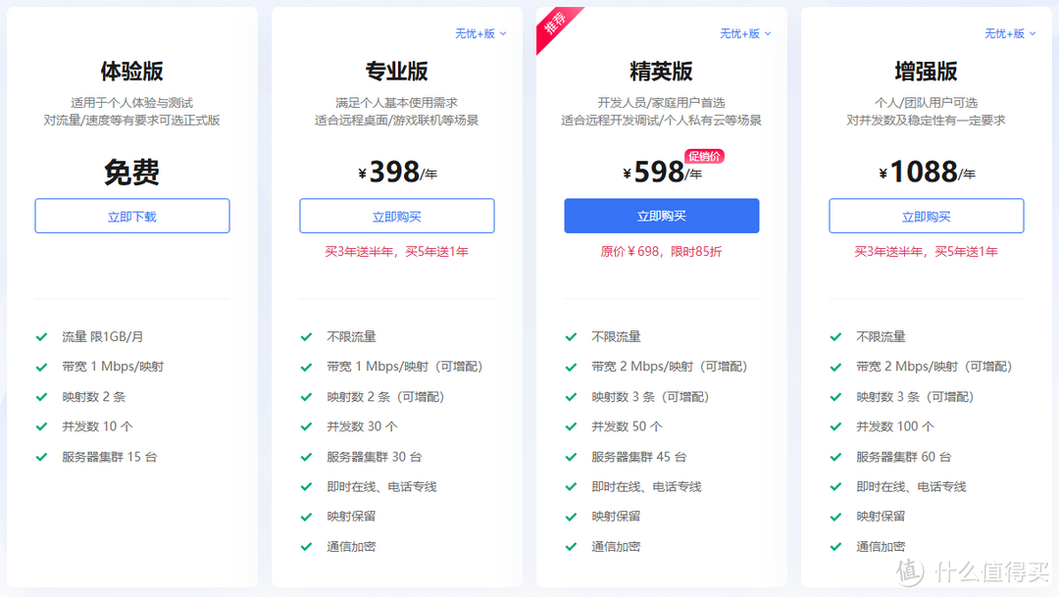This screenshot has height=597, width=1059.
Task: Open the 无忧+版 dropdown on 专业版 card
Action: (480, 33)
